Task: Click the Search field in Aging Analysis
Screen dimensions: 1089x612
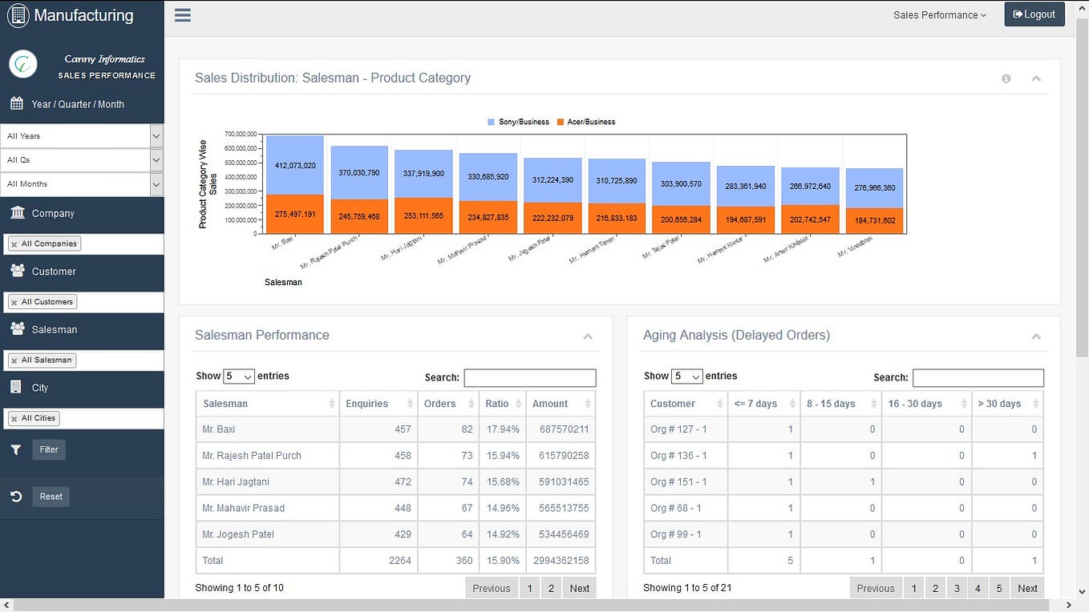Action: tap(978, 377)
